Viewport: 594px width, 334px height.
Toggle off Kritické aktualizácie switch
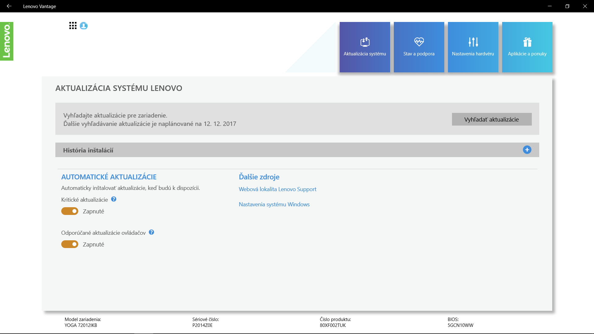coord(70,211)
